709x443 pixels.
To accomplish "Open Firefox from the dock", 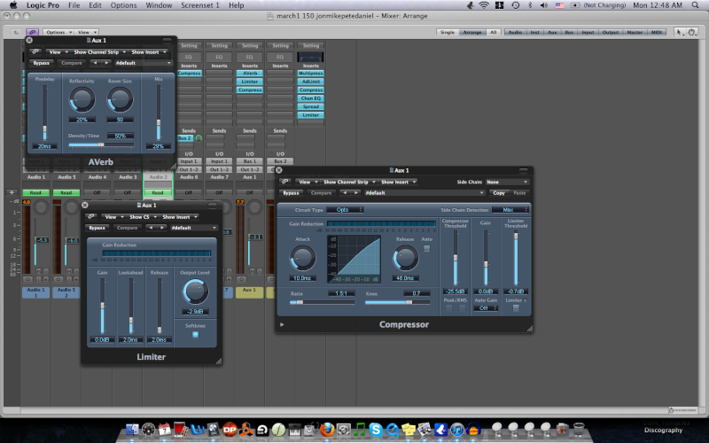I will (x=327, y=429).
